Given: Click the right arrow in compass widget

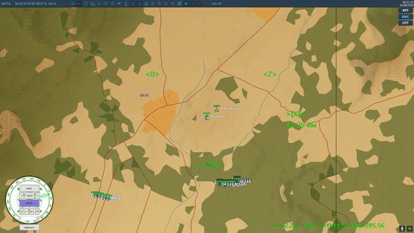Looking at the screenshot, I should 37,195.
